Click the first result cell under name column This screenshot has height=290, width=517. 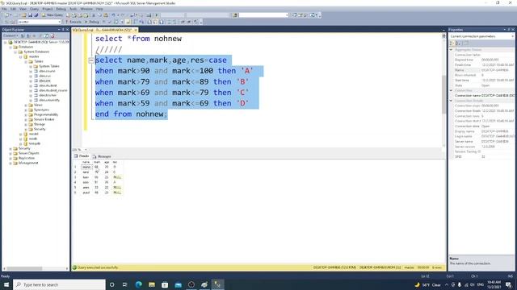pyautogui.click(x=86, y=167)
